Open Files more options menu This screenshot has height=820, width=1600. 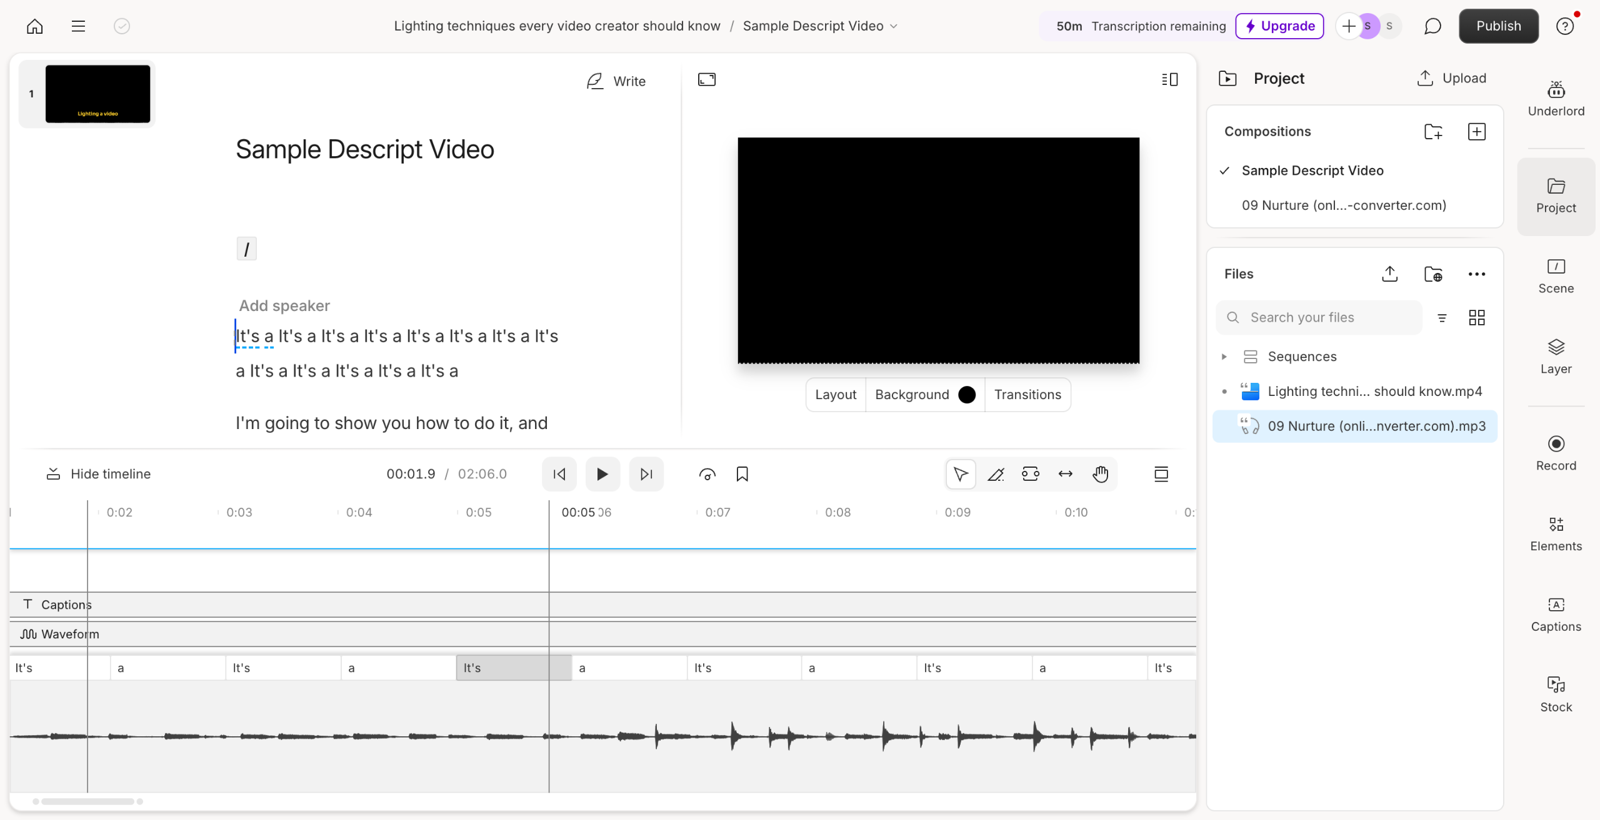pyautogui.click(x=1477, y=274)
